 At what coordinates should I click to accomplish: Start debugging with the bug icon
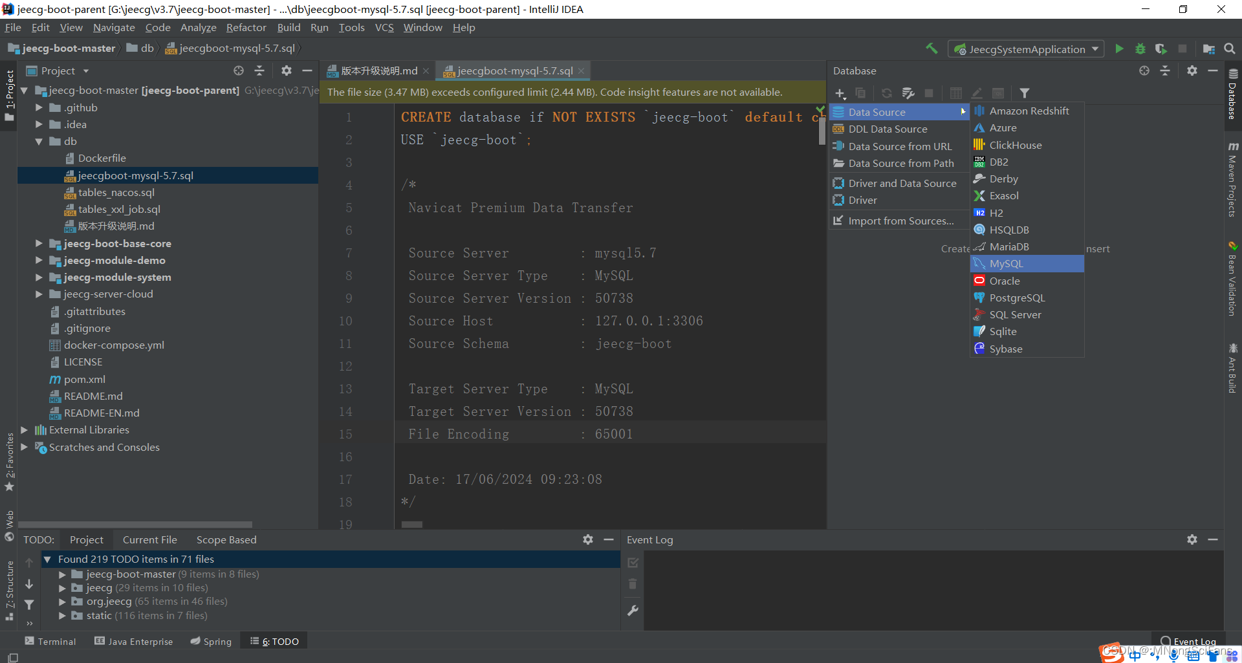pyautogui.click(x=1140, y=49)
